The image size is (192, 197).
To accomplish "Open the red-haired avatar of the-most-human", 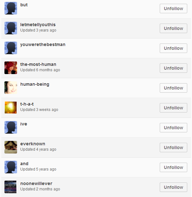I will 11,68.
